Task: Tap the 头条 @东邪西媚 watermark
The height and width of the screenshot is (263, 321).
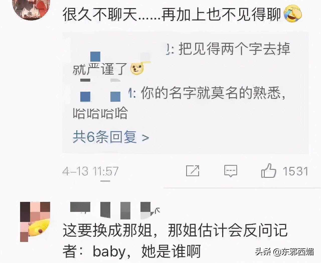Action: click(x=284, y=252)
